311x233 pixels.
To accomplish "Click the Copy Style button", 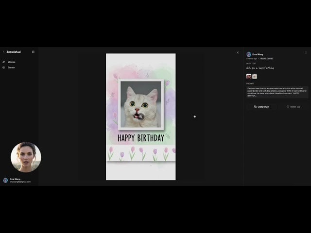I will [261, 107].
